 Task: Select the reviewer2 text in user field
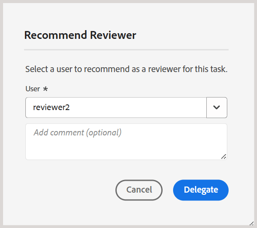(51, 107)
